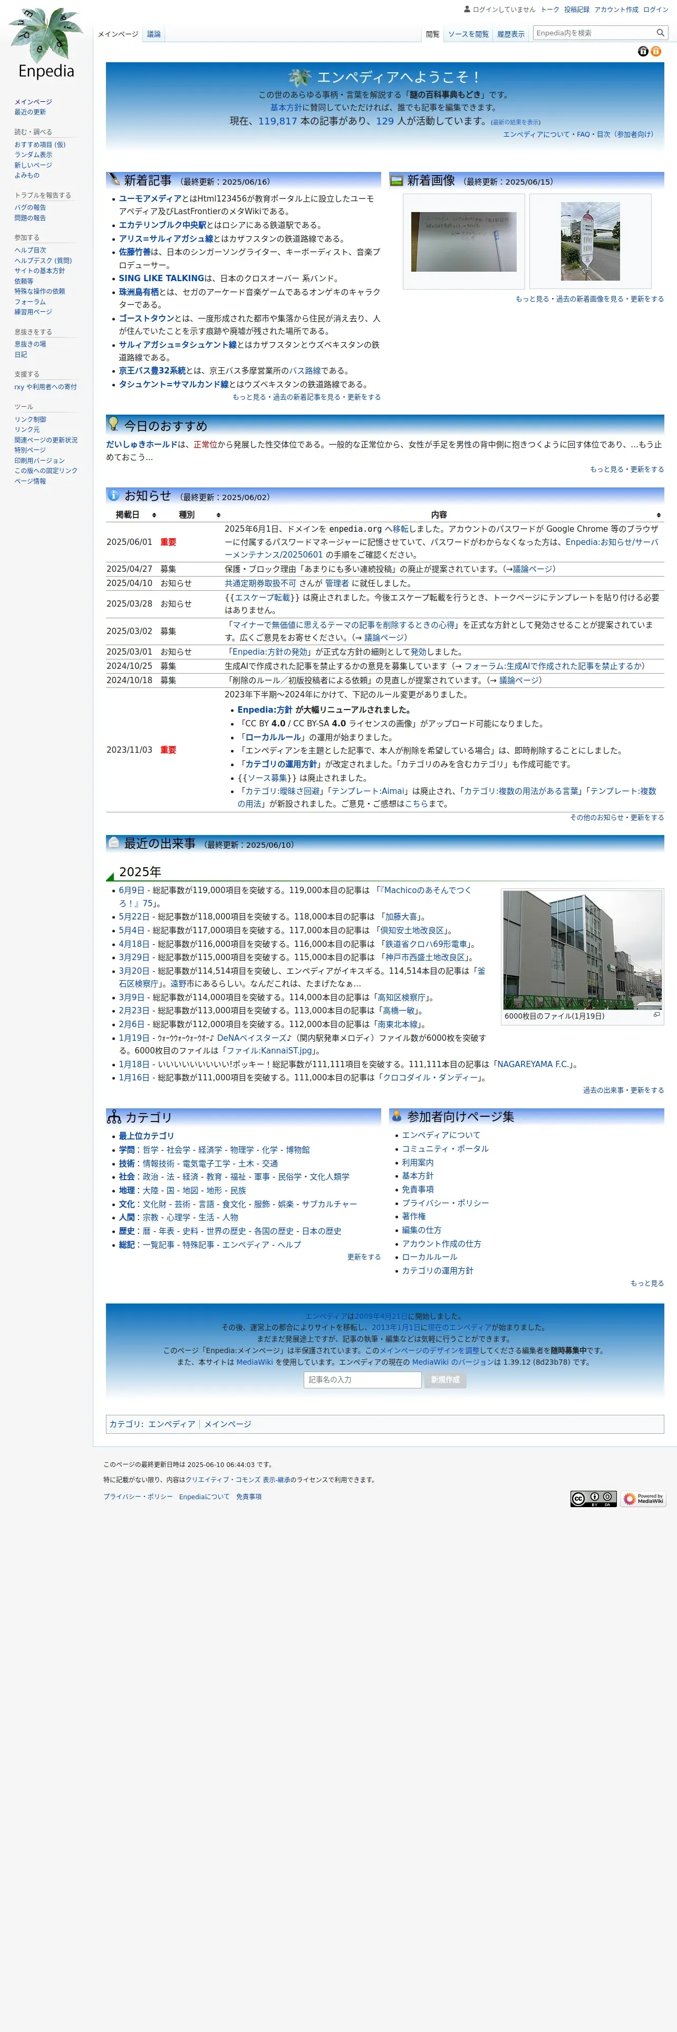
Task: Click the tree diagram icon beside カテゴリ
Action: [x=114, y=1117]
